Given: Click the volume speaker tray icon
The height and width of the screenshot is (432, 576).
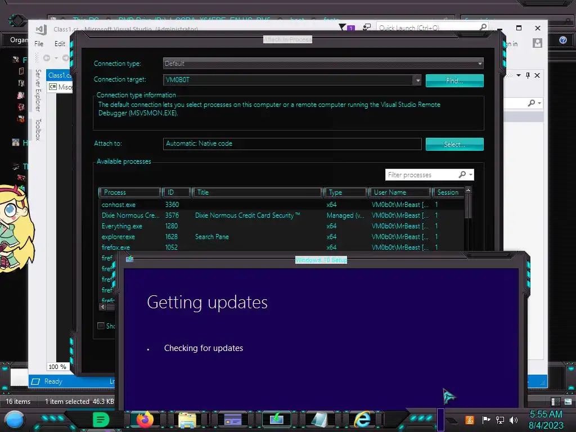Looking at the screenshot, I should 513,420.
